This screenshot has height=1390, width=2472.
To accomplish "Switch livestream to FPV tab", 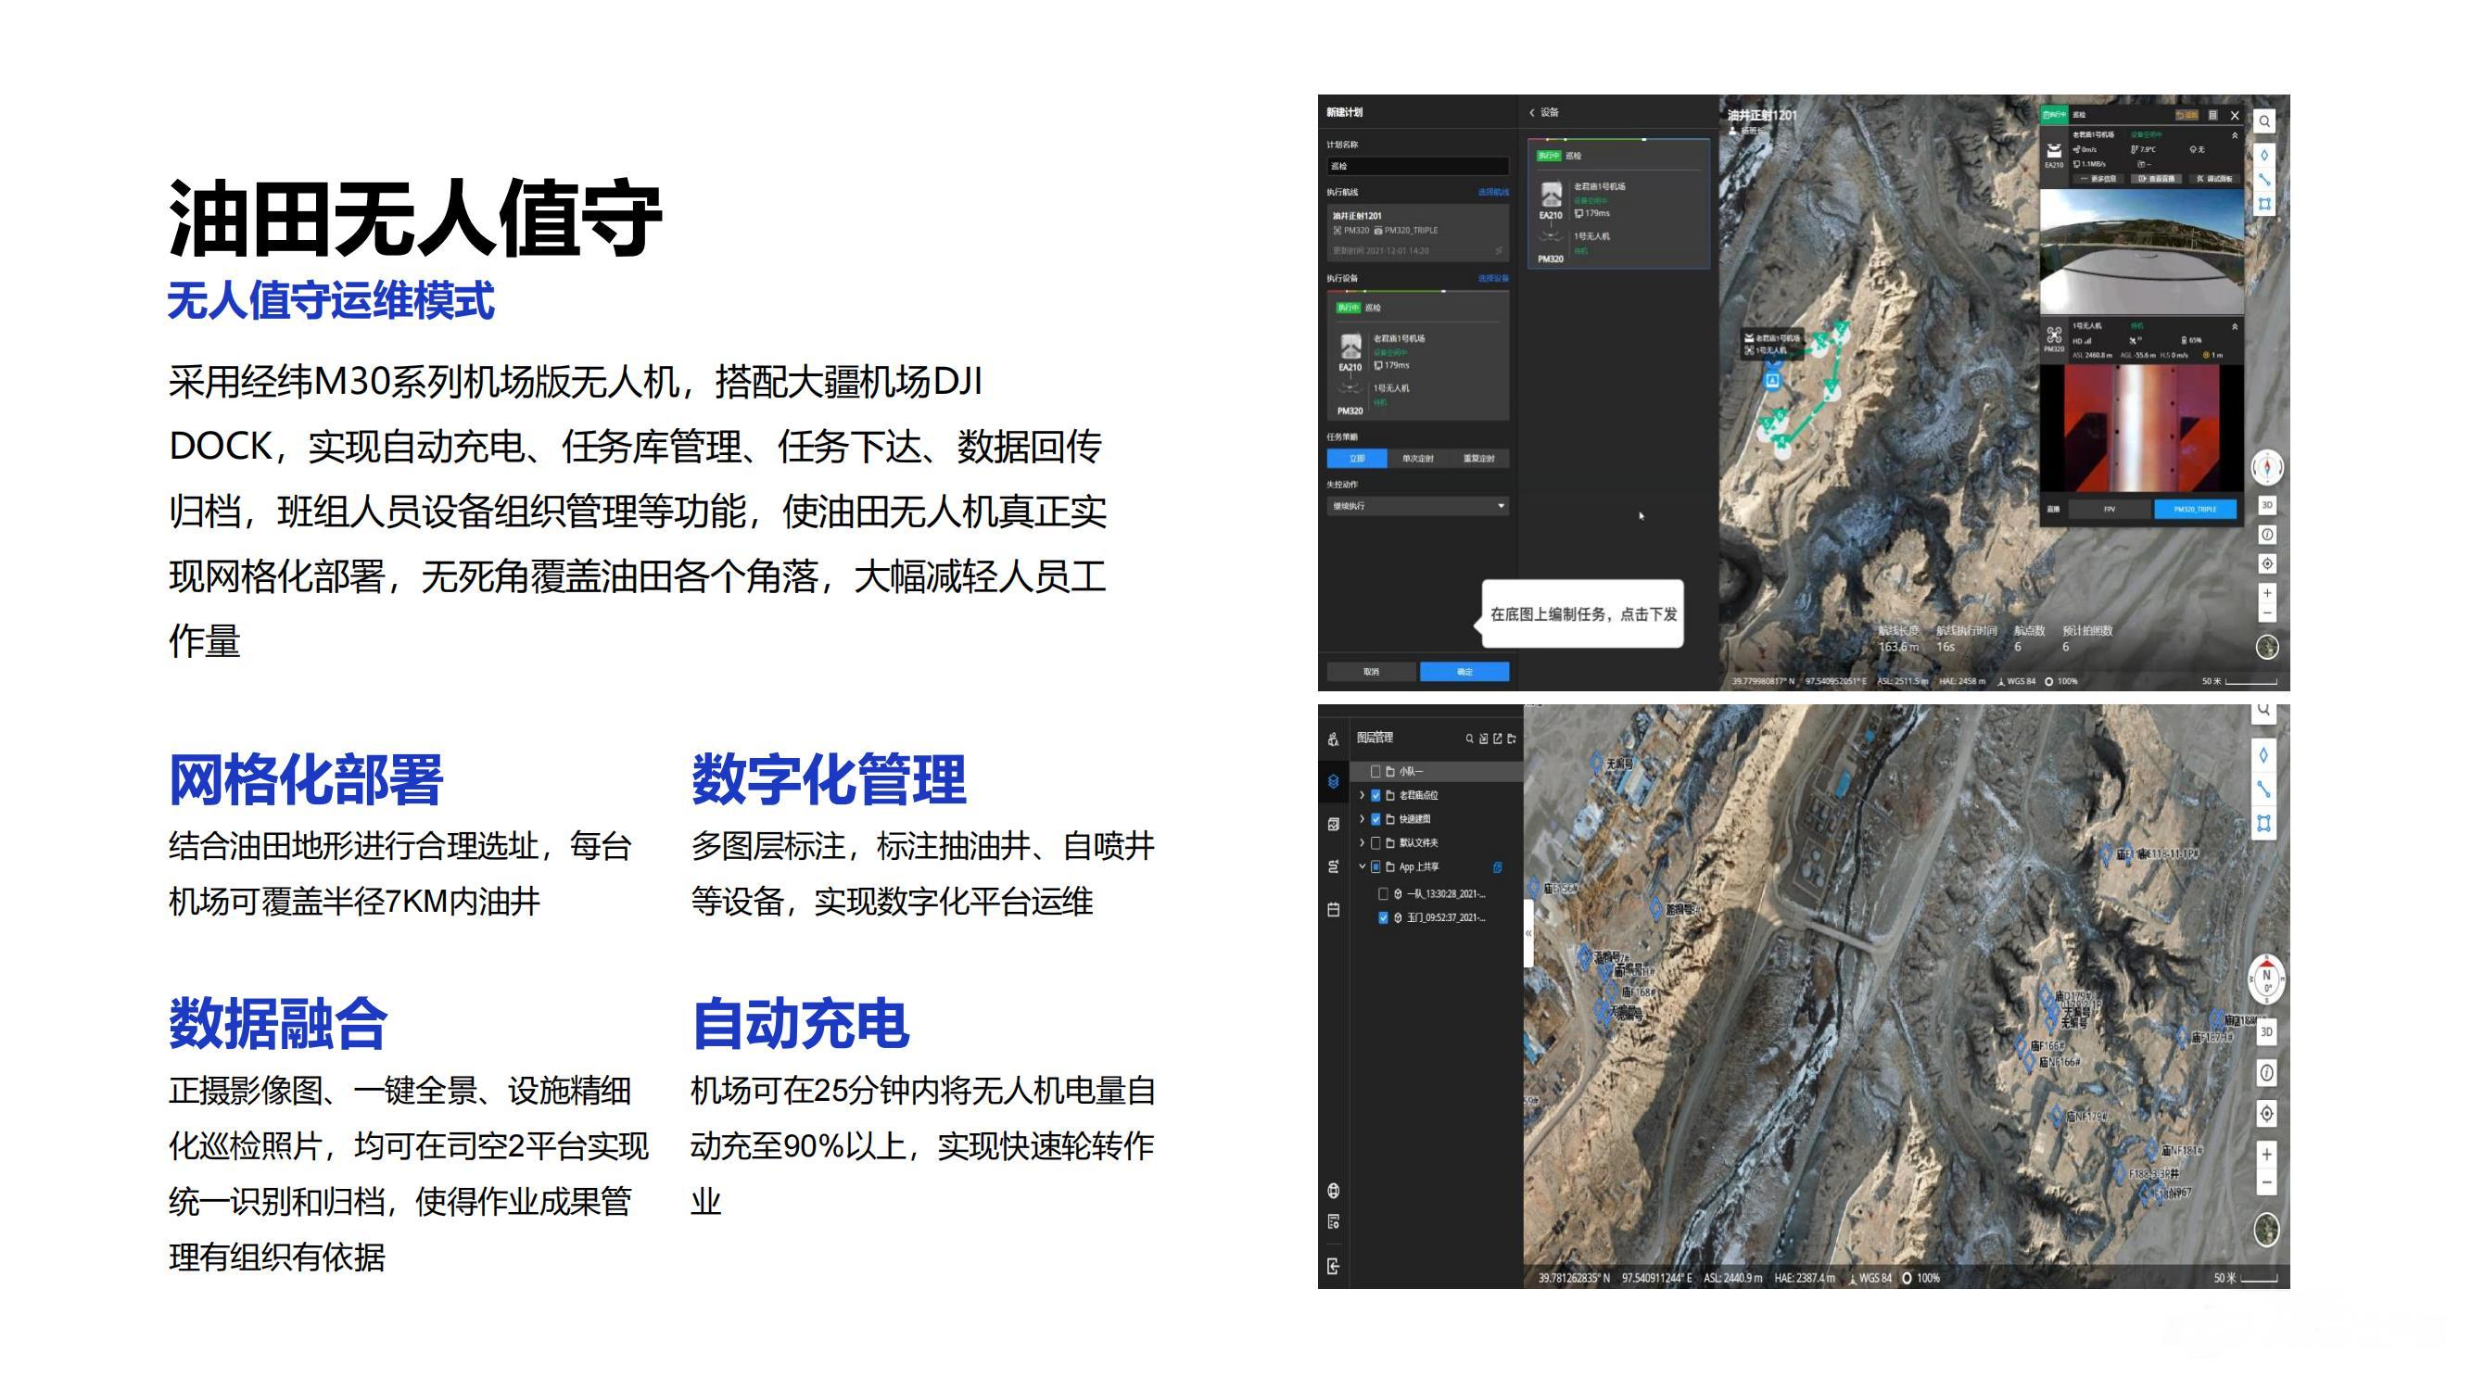I will tap(2110, 510).
